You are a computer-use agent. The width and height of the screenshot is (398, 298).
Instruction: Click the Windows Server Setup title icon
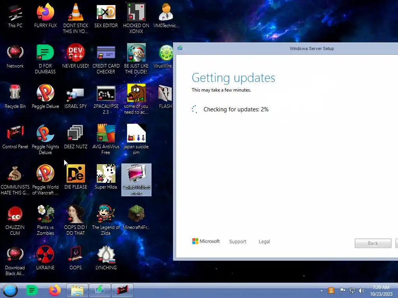(180, 48)
